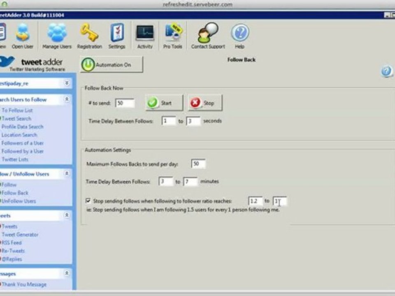Open Twitter Lists link
The image size is (395, 296).
15,160
